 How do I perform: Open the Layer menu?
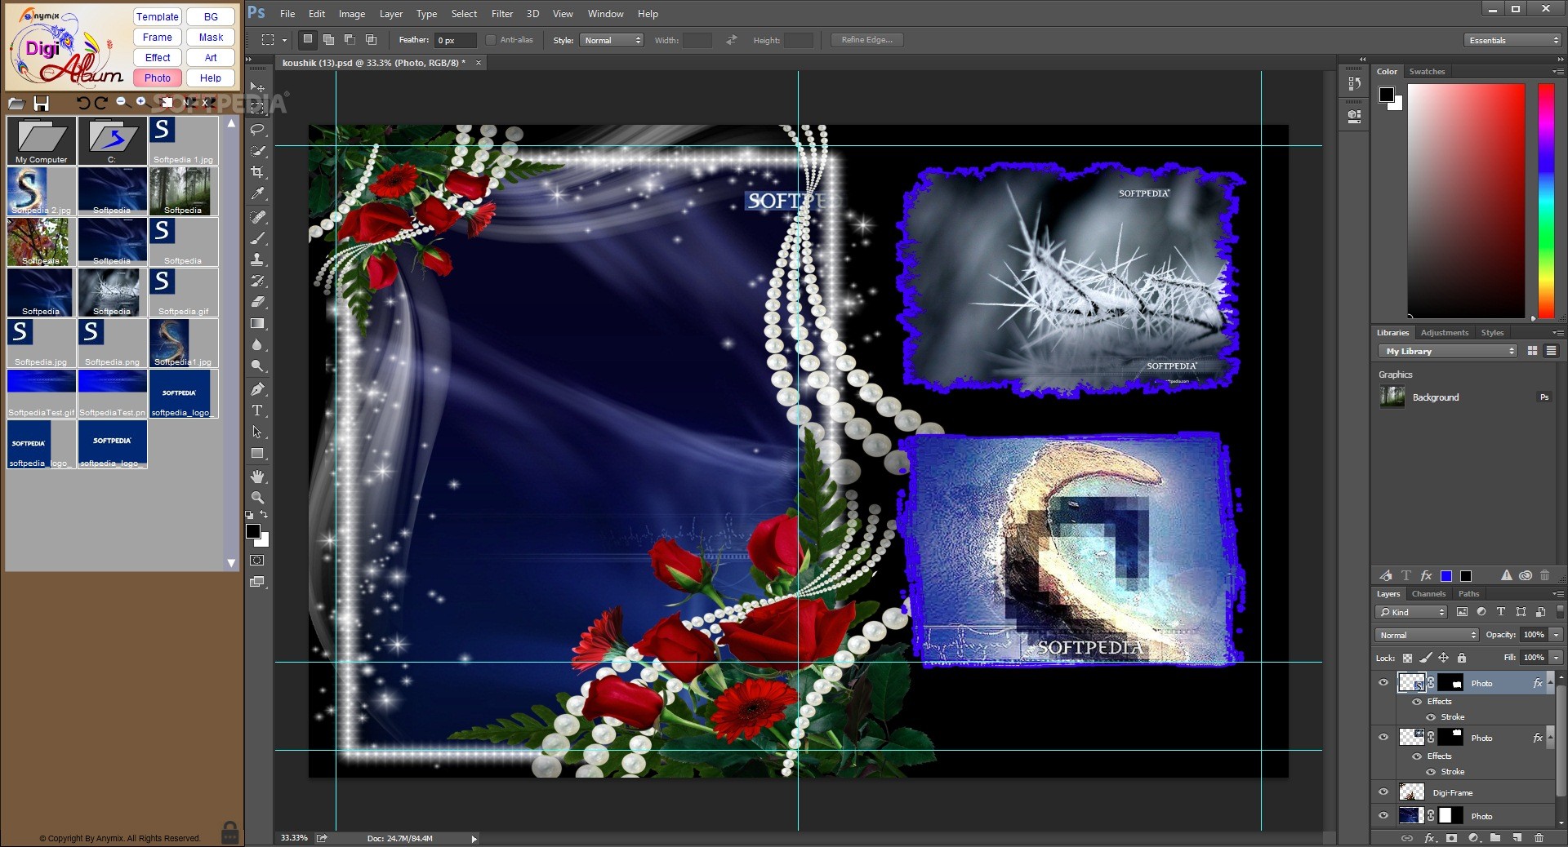click(391, 14)
